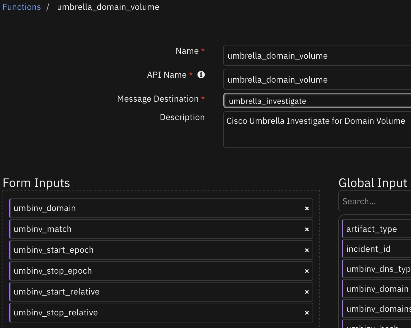Select the umbinv_match form input row
The image size is (411, 328).
click(x=161, y=229)
